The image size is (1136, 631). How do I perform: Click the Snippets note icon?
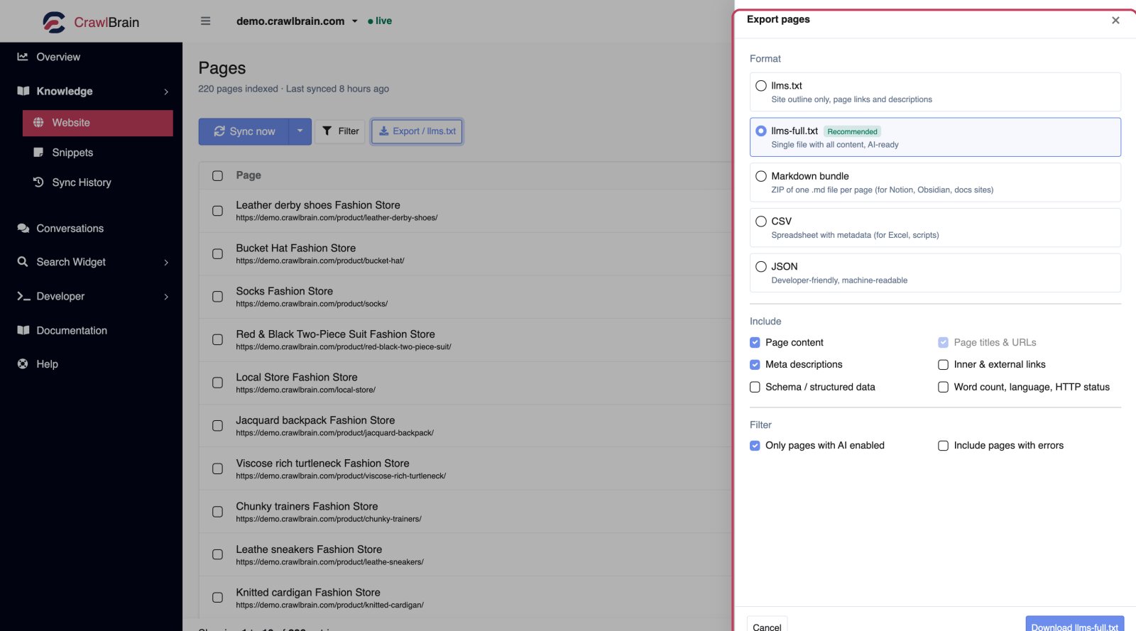(38, 153)
